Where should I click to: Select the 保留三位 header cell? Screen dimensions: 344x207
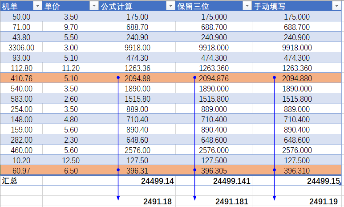click(214, 6)
